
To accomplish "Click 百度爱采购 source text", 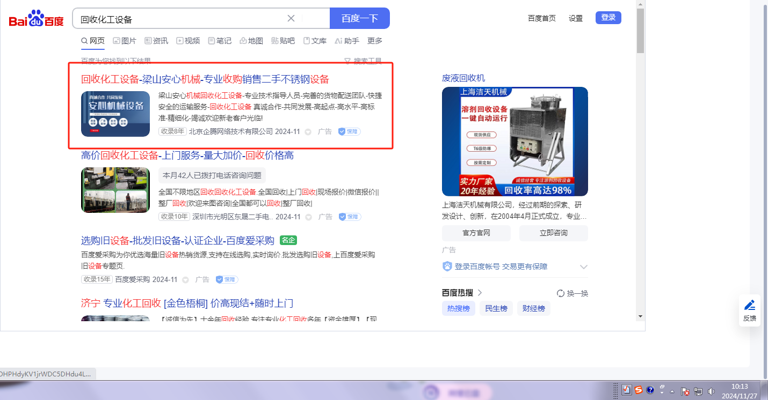I will [133, 279].
